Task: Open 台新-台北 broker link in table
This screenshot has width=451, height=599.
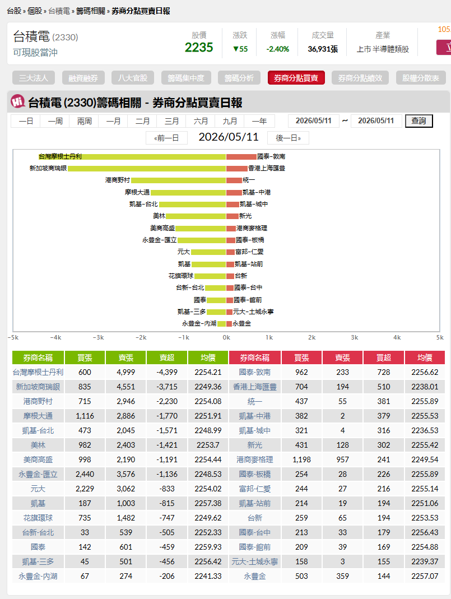Action: (38, 532)
